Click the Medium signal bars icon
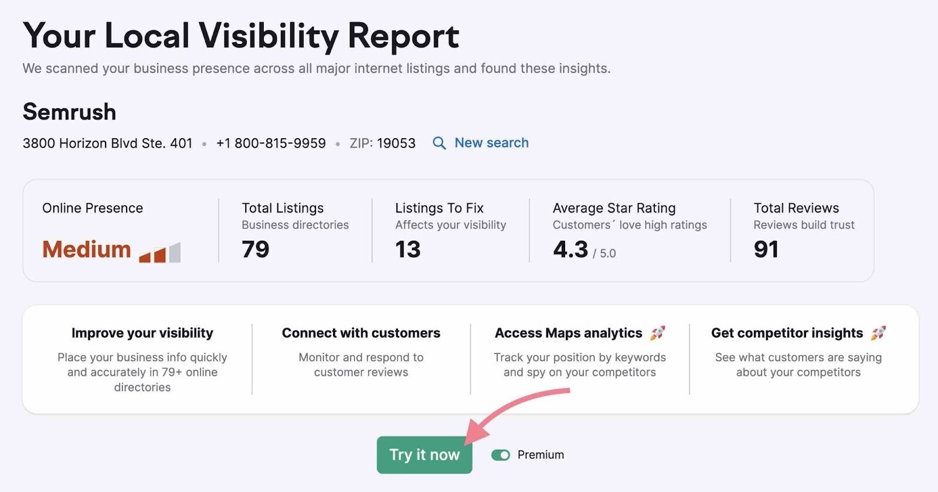The height and width of the screenshot is (492, 938). click(159, 252)
